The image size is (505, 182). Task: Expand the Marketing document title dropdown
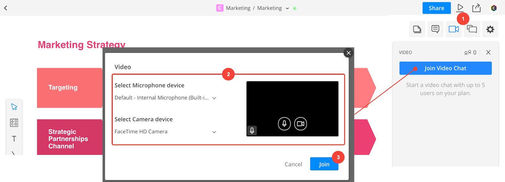coord(287,9)
